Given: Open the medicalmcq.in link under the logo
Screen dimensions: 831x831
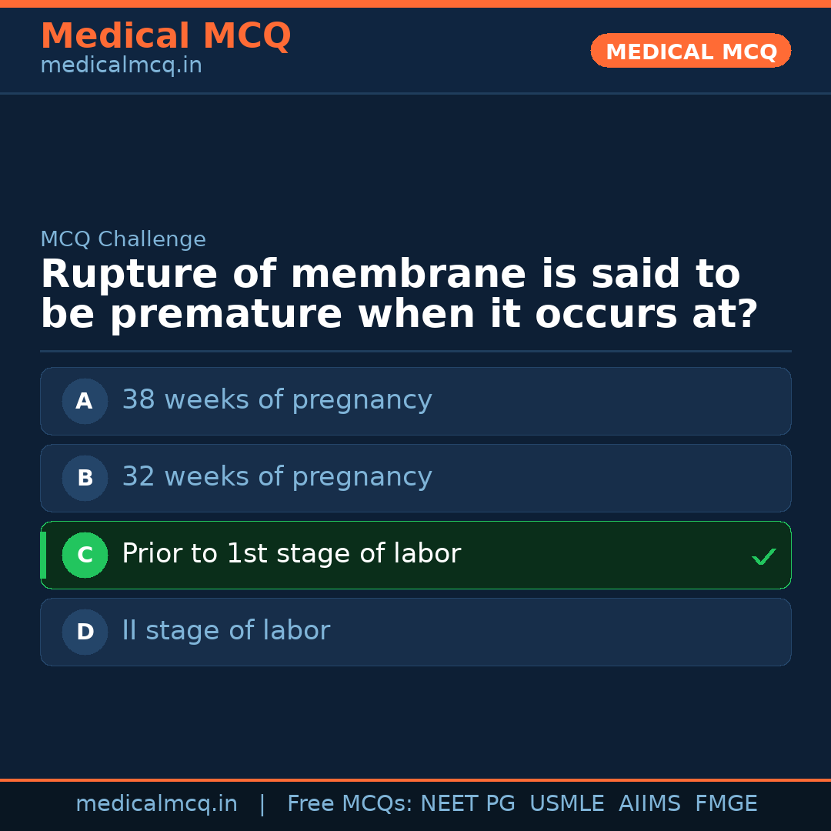Looking at the screenshot, I should tap(120, 65).
